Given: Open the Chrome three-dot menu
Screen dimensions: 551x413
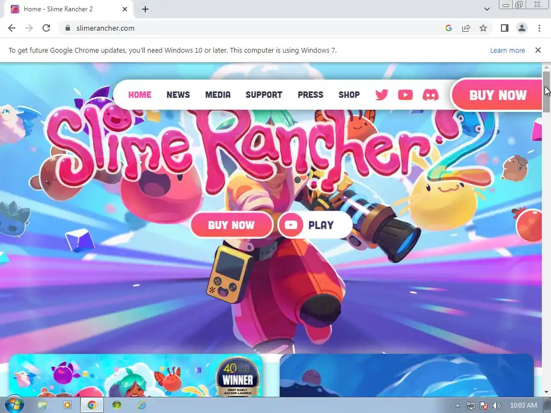Looking at the screenshot, I should 539,28.
